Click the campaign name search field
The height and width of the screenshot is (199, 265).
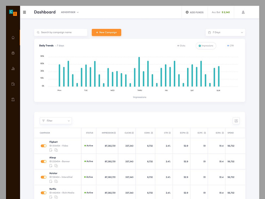tap(61, 32)
